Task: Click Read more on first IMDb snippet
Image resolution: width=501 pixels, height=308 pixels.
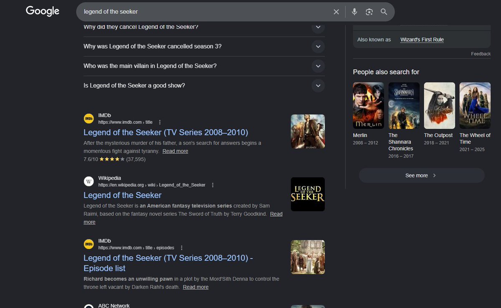Action: click(175, 151)
